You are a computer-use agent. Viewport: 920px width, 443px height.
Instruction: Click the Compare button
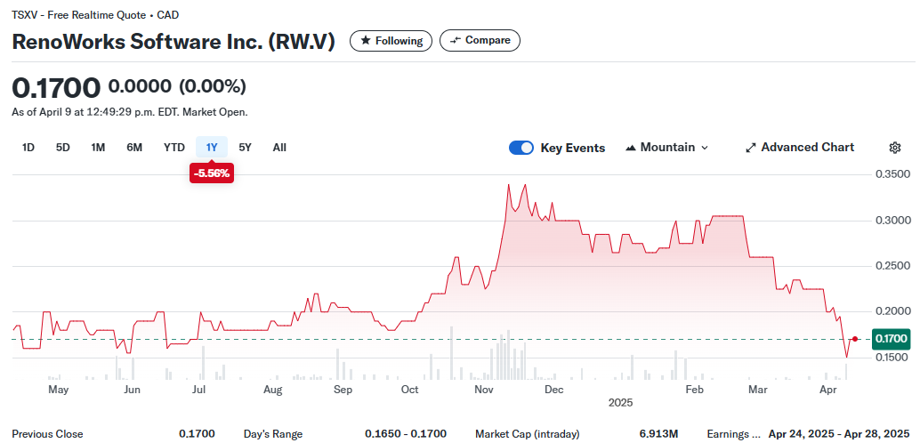coord(480,41)
